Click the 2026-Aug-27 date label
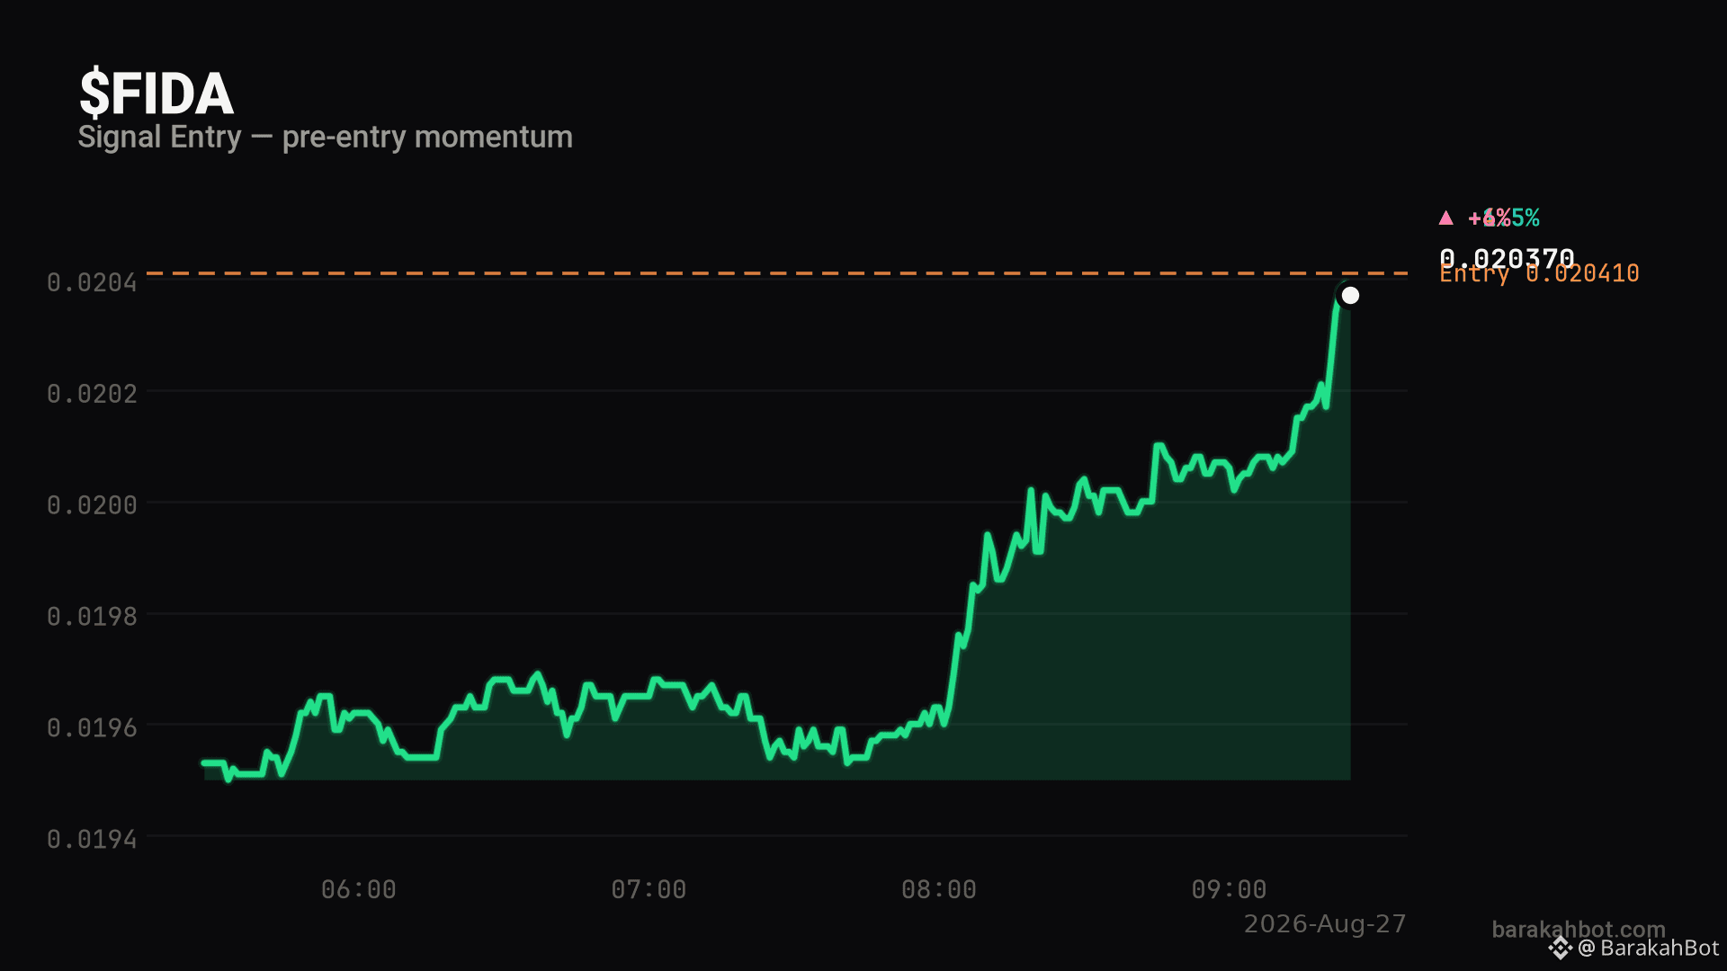The width and height of the screenshot is (1727, 971). 1325,924
